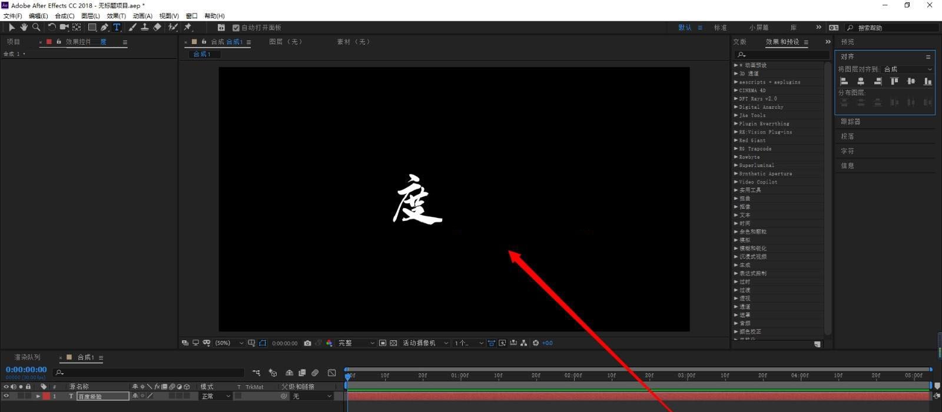Open parent 无 dropdown for layer 1
This screenshot has width=942, height=412.
point(312,396)
